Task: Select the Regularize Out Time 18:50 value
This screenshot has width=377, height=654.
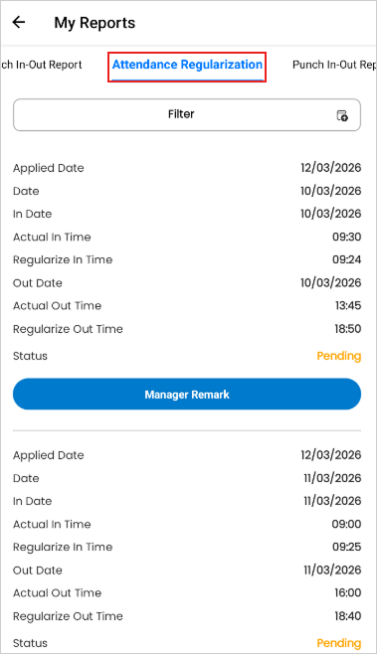Action: (348, 329)
